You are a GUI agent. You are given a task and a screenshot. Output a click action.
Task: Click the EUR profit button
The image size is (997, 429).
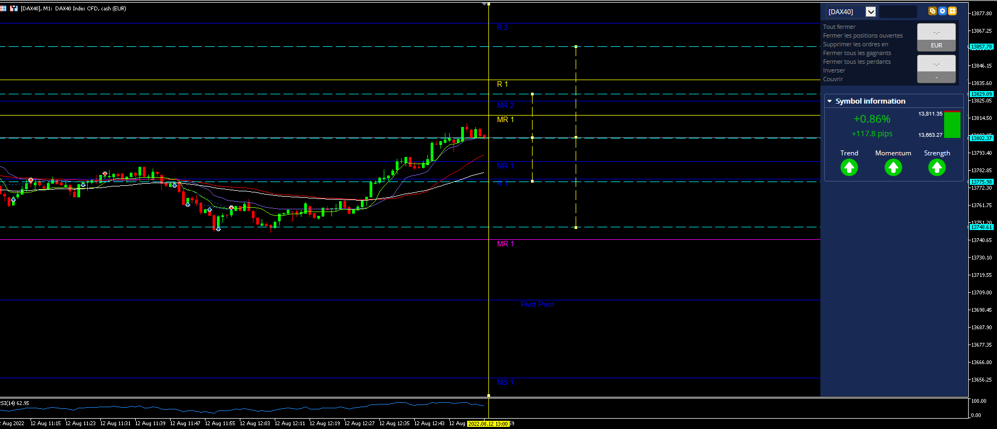pos(936,45)
